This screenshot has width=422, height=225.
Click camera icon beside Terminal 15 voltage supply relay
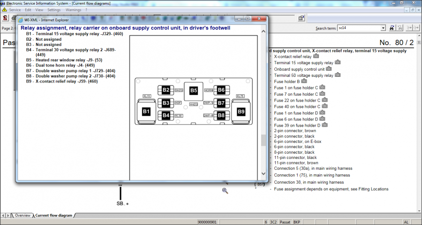pyautogui.click(x=338, y=62)
